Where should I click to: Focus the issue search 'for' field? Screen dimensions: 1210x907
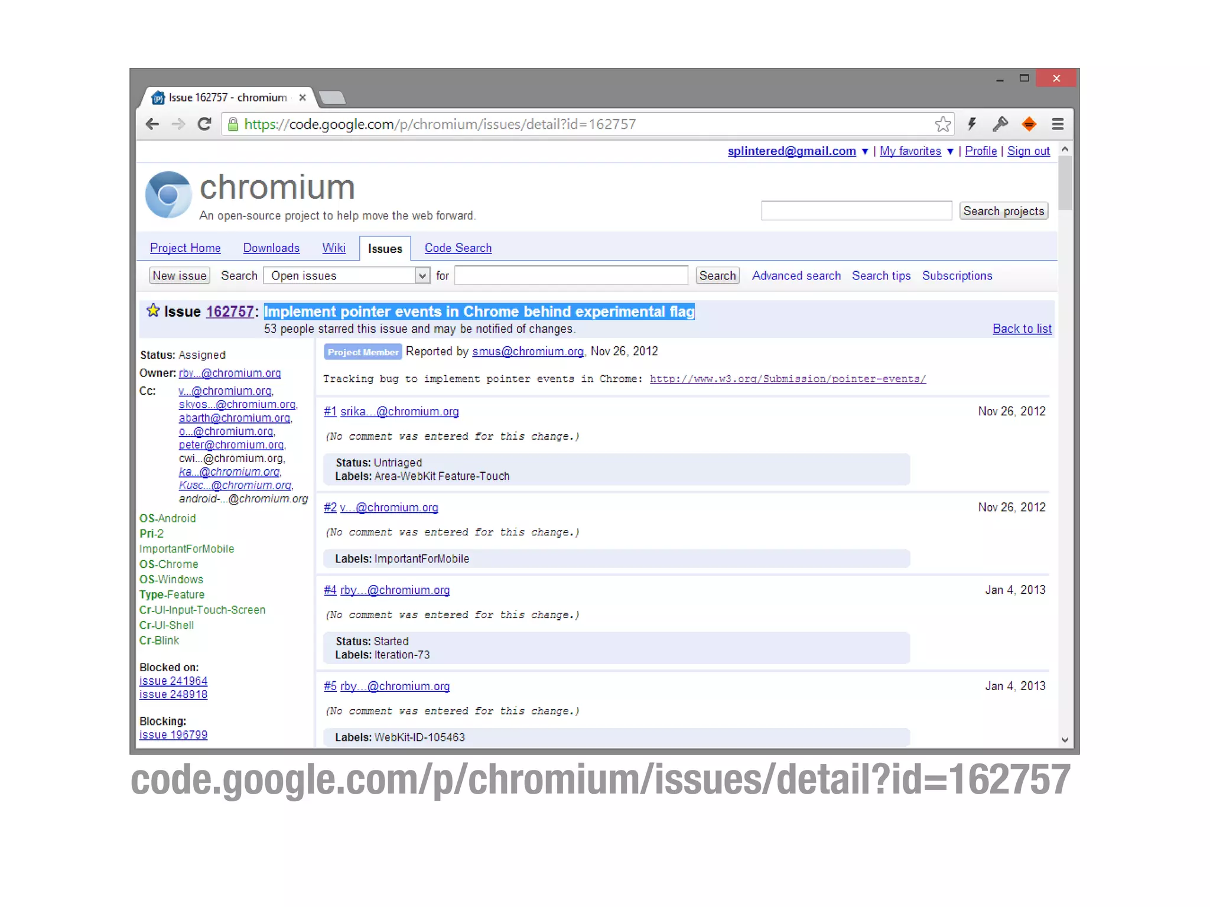pos(571,276)
